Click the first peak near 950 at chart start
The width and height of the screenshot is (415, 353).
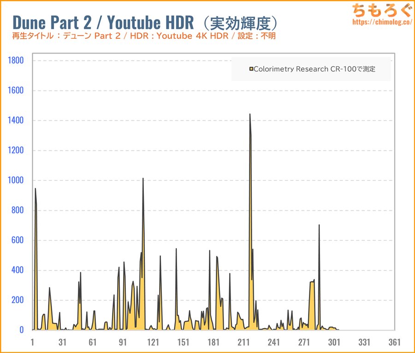click(36, 189)
